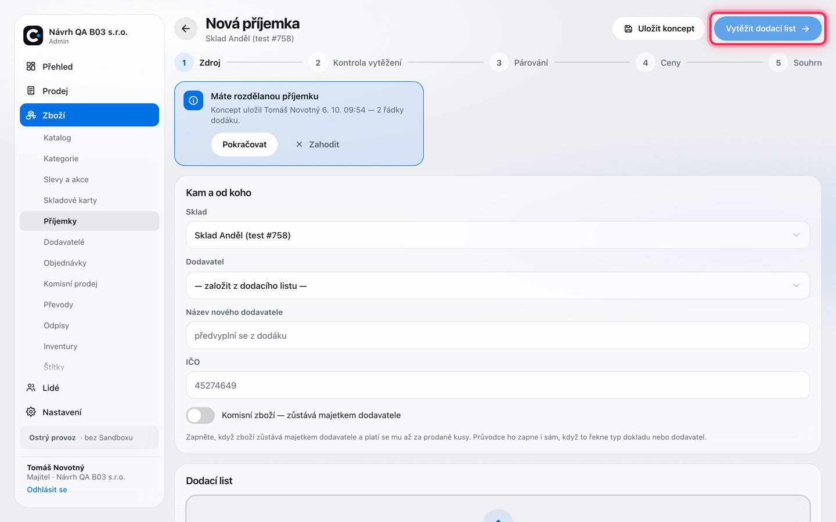Viewport: 836px width, 522px height.
Task: Discard the draft with Zahodit
Action: [x=317, y=144]
